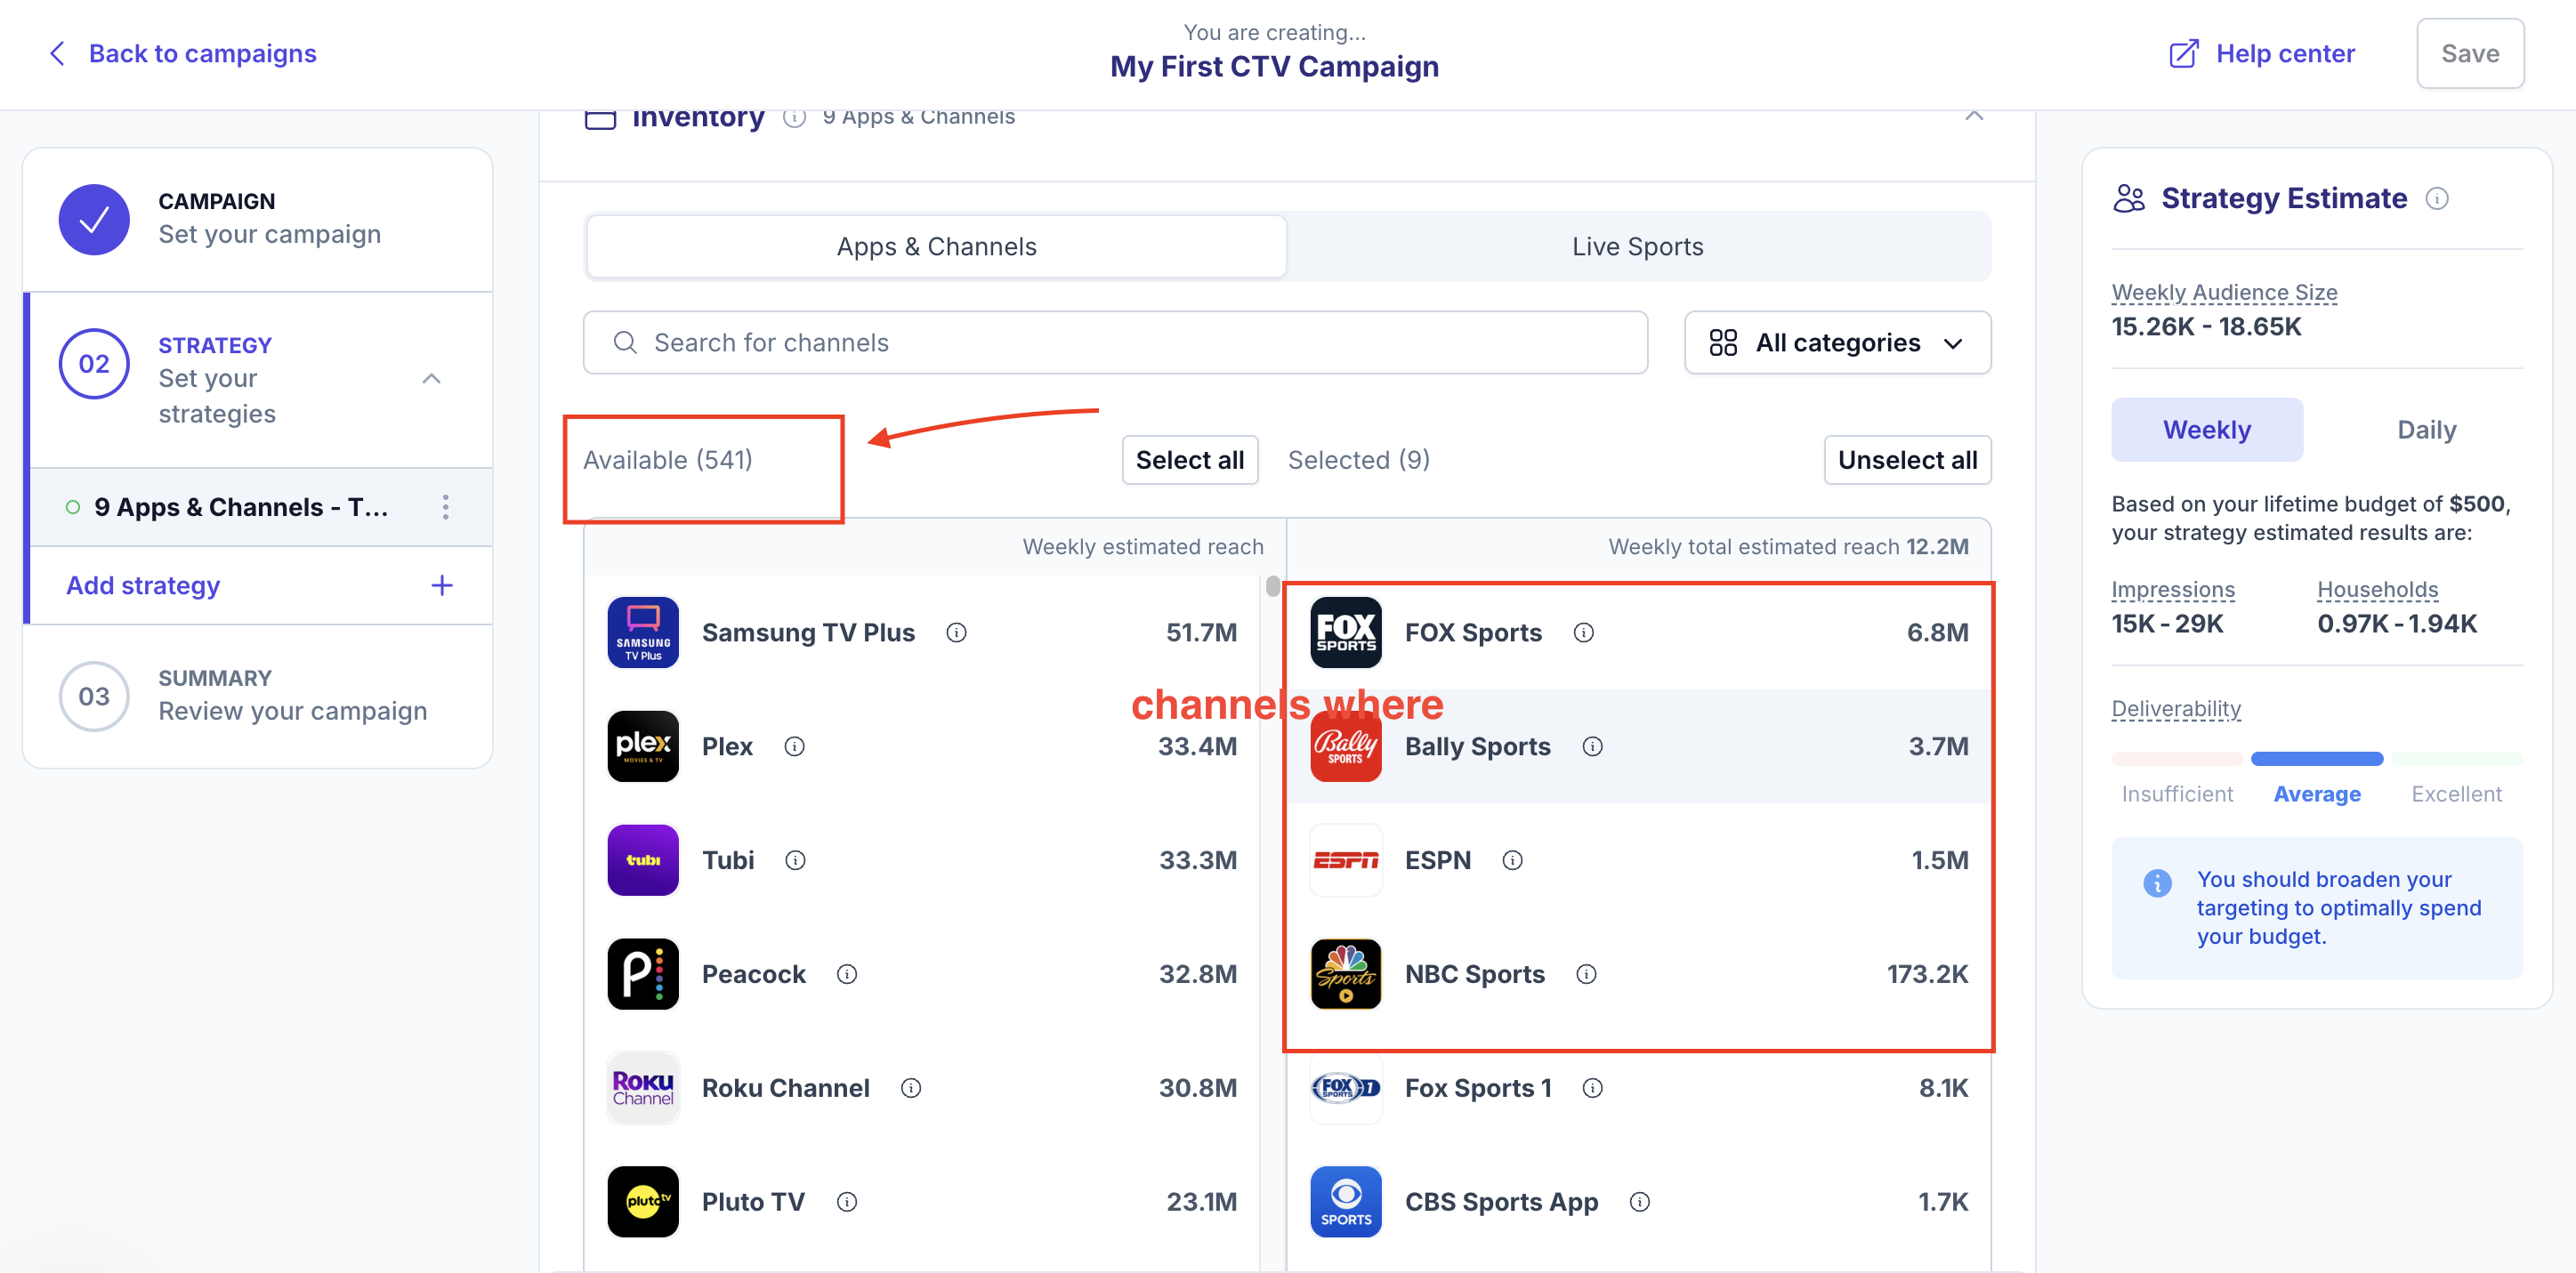Open info icon next to Plex
This screenshot has height=1273, width=2576.
pos(794,746)
